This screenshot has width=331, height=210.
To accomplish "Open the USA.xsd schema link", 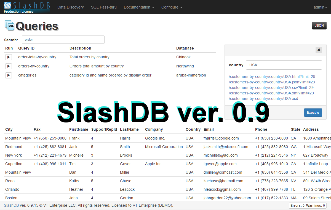I will click(x=263, y=99).
